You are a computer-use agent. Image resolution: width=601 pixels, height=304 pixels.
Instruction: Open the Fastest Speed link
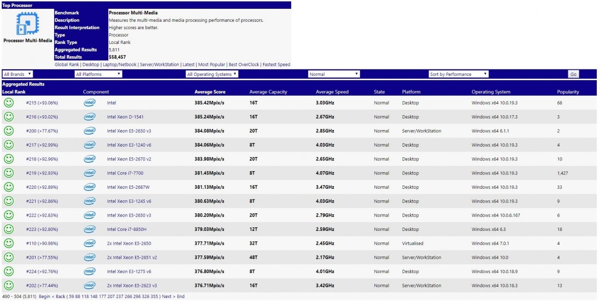pos(276,65)
